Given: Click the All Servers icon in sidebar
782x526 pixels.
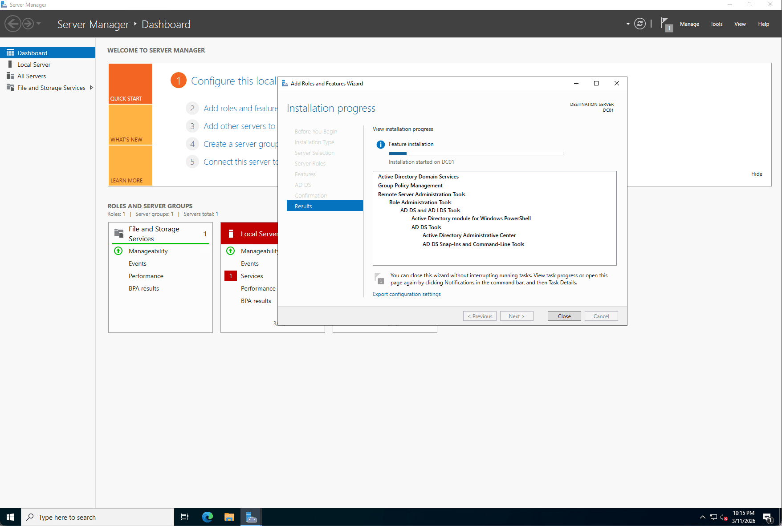Looking at the screenshot, I should [10, 76].
